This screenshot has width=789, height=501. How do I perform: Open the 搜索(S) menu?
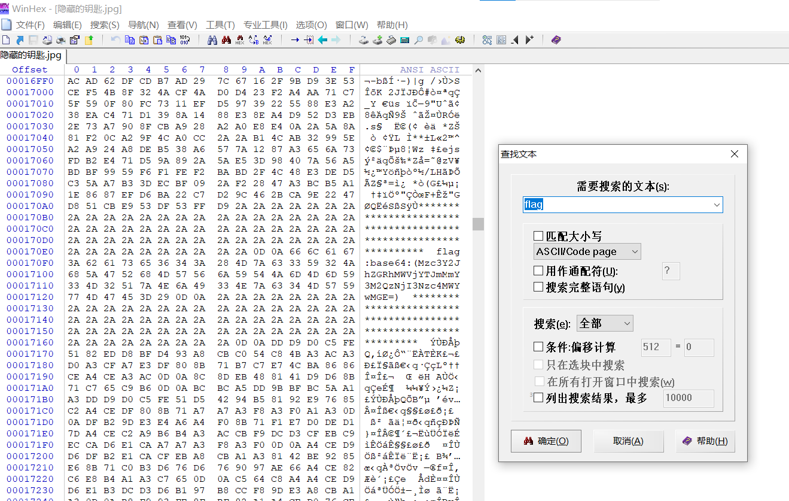click(105, 25)
